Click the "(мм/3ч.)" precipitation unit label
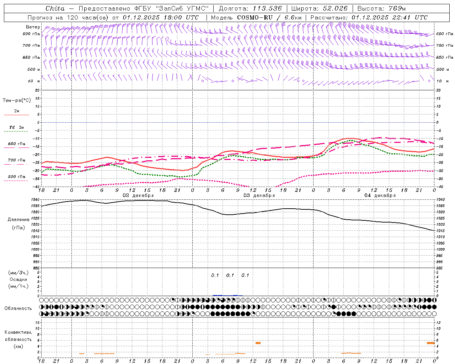 (18, 273)
